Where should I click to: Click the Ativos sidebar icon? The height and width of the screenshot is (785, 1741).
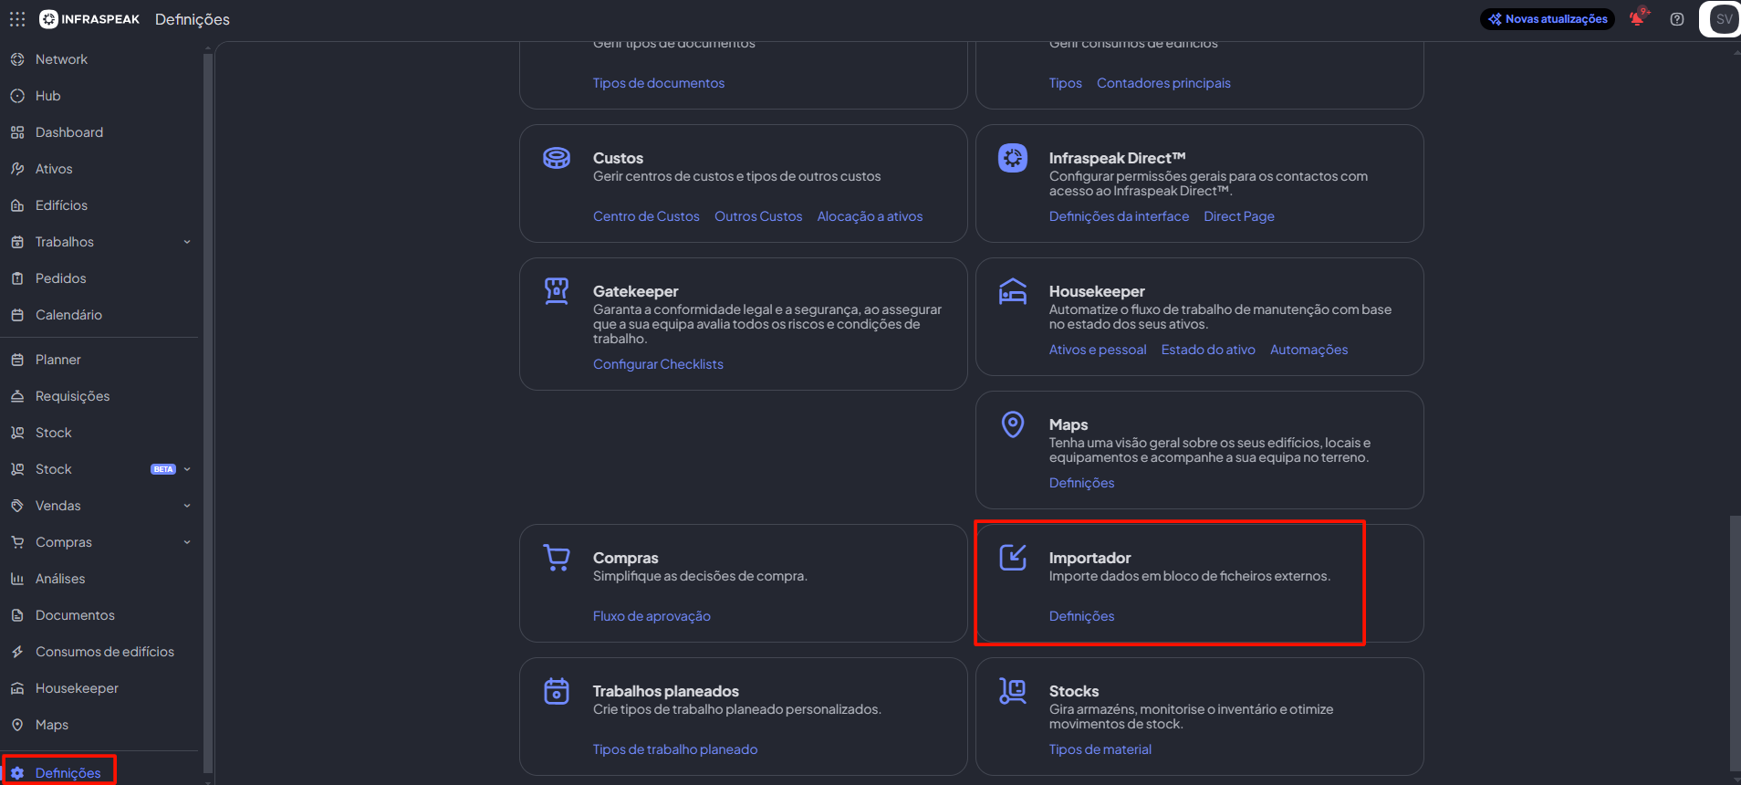[x=17, y=169]
